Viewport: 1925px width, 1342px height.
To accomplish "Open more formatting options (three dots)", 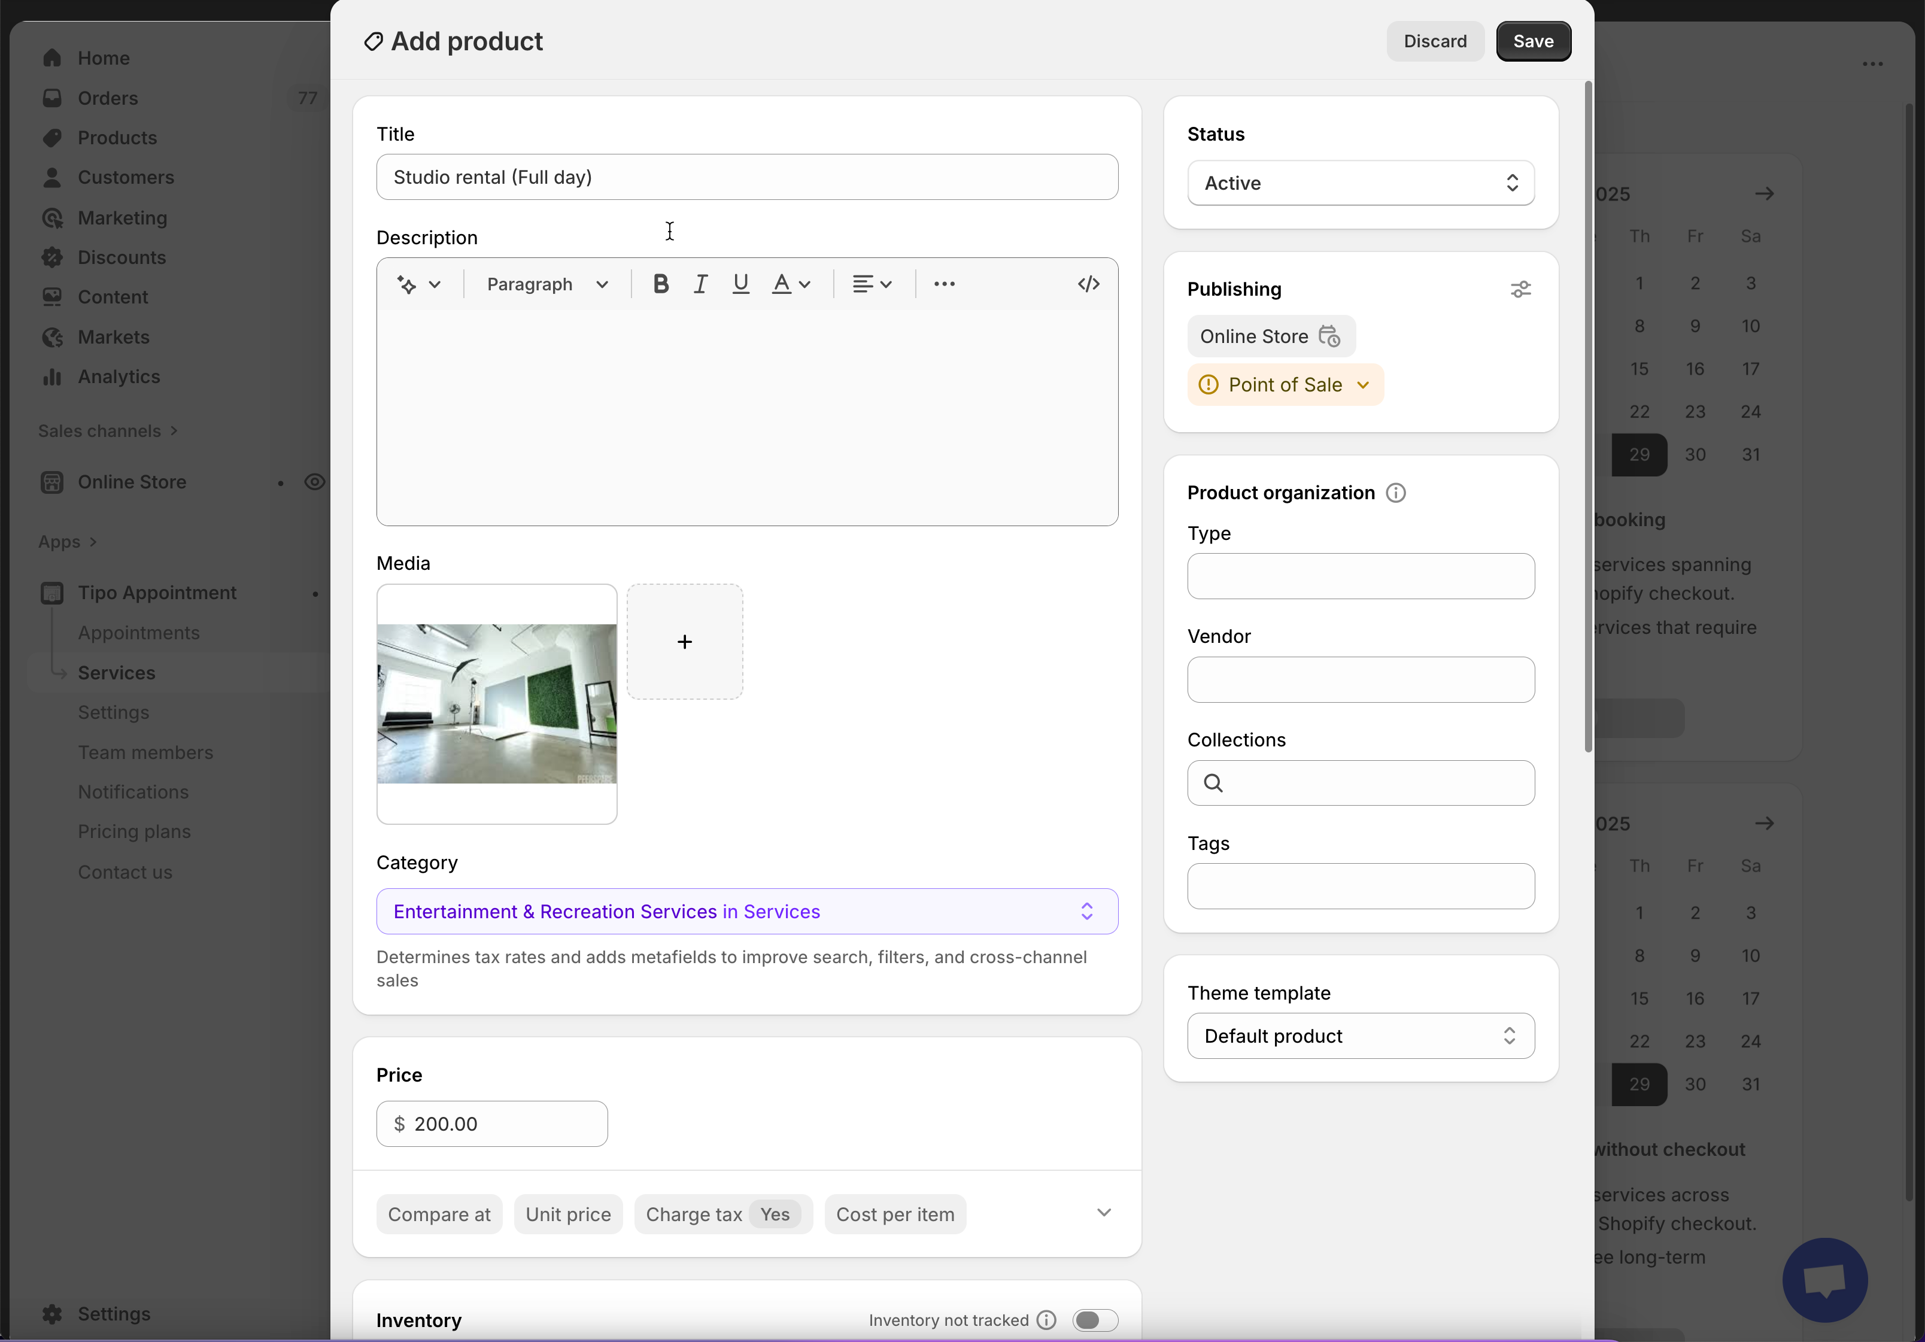I will point(944,284).
